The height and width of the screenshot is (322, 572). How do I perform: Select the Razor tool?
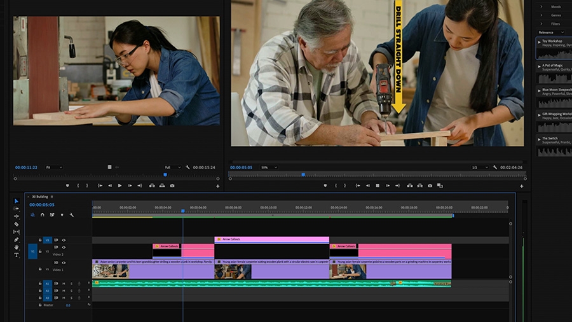16,224
